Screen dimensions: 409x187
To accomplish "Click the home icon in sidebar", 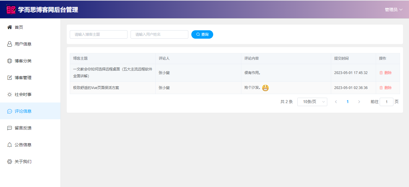I will pos(10,27).
